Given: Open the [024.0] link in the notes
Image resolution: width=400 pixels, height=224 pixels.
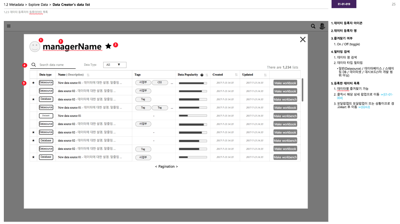Looking at the screenshot, I should pos(364,107).
